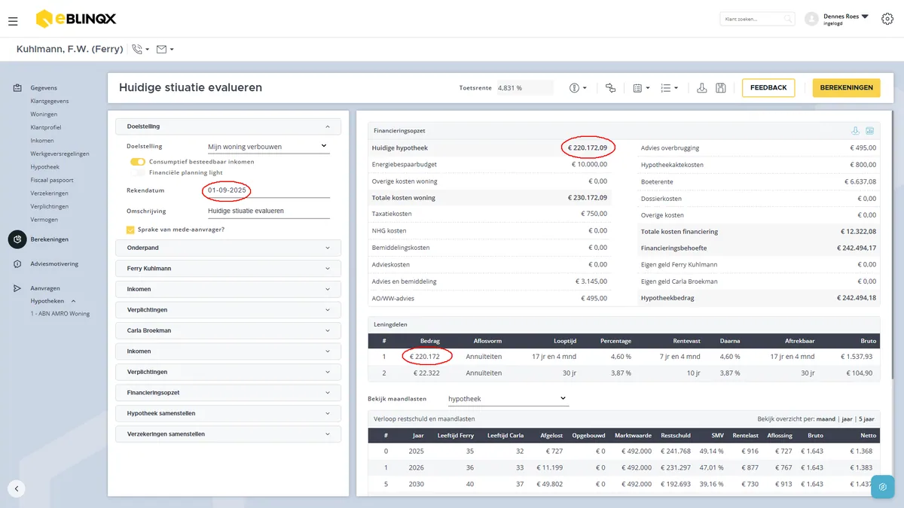Click the Toetsrente percentage field
904x508 pixels.
[524, 88]
